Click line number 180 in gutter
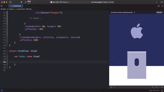 point(4,51)
